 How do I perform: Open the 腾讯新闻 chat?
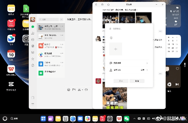pos(51,55)
